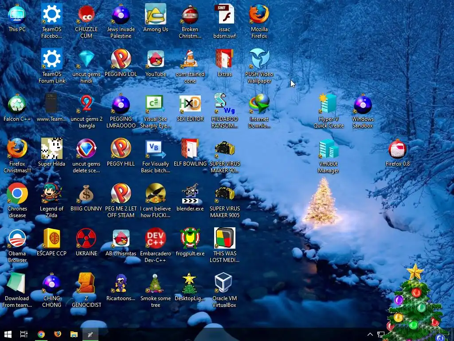Open the uncut gems hindi icon
The image size is (454, 341).
[x=86, y=59]
